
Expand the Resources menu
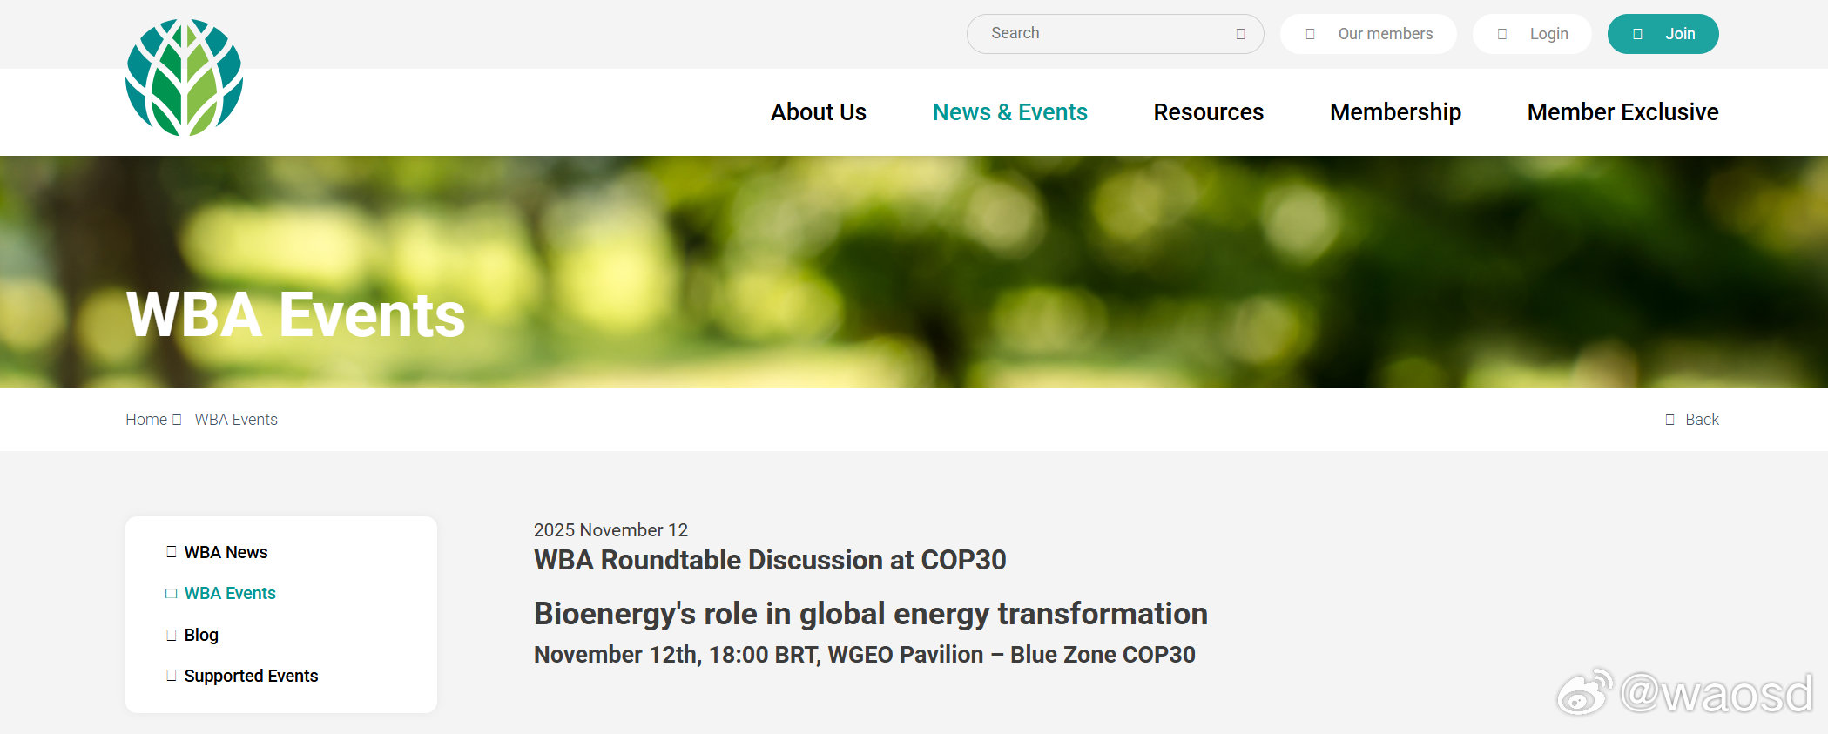(1208, 112)
